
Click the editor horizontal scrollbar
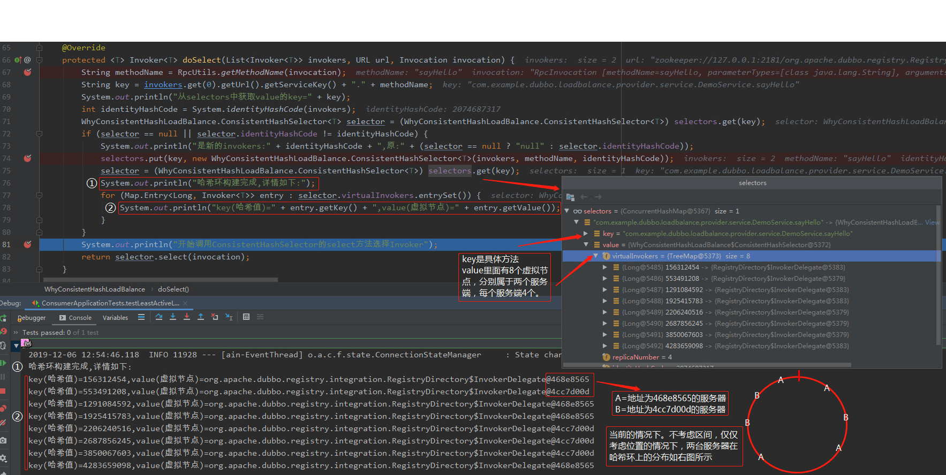click(x=161, y=279)
